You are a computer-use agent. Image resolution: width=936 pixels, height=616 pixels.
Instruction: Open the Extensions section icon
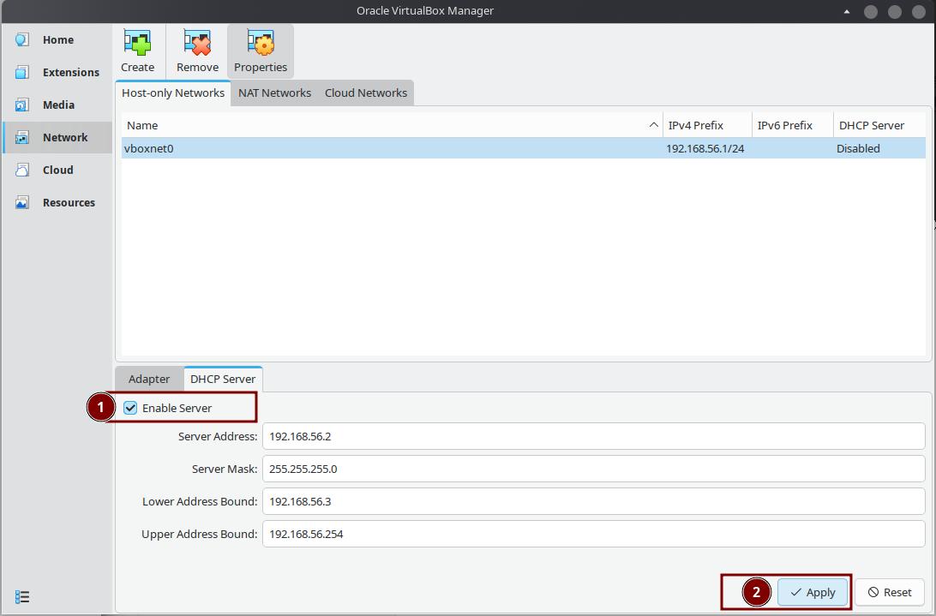coord(22,72)
